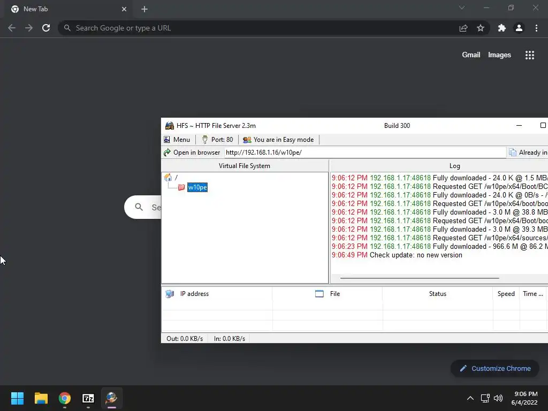Open the Images link
548x411 pixels.
pyautogui.click(x=499, y=55)
